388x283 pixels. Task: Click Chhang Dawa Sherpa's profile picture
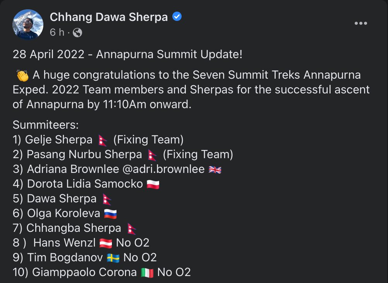27,24
